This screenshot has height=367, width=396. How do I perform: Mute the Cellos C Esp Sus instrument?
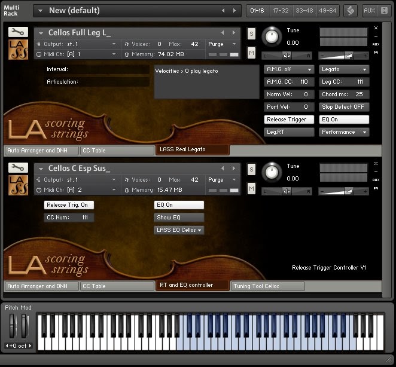tap(251, 188)
